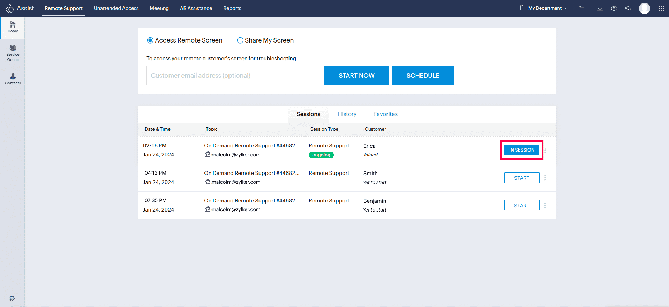Screen dimensions: 669x307
Task: Click customer name Smith
Action: coord(370,174)
